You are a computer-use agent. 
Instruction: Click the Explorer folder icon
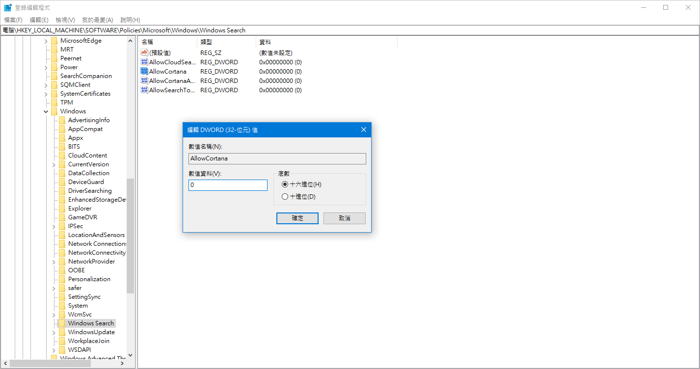click(x=62, y=209)
